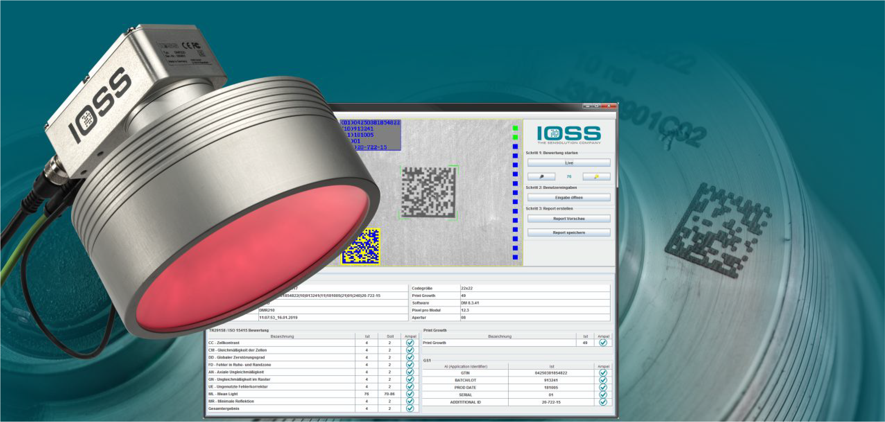Click the ADDITIONAL ID row checkmark icon

point(603,402)
